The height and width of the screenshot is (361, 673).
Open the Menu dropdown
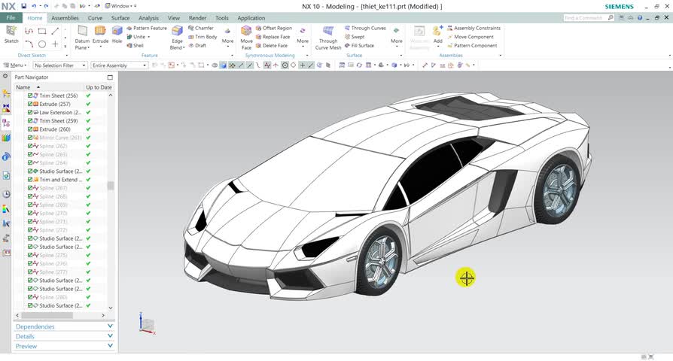click(x=16, y=65)
